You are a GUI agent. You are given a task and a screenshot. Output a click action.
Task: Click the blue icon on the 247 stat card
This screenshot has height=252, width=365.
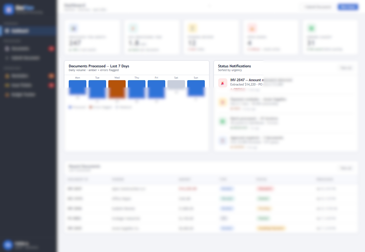pyautogui.click(x=74, y=28)
